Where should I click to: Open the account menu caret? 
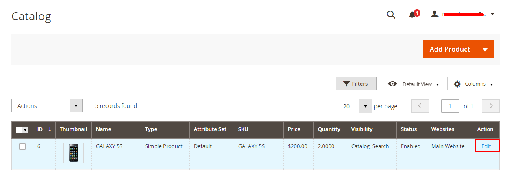tap(492, 15)
